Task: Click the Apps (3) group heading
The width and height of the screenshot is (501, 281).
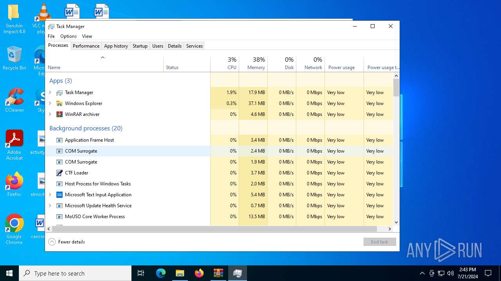Action: tap(61, 81)
